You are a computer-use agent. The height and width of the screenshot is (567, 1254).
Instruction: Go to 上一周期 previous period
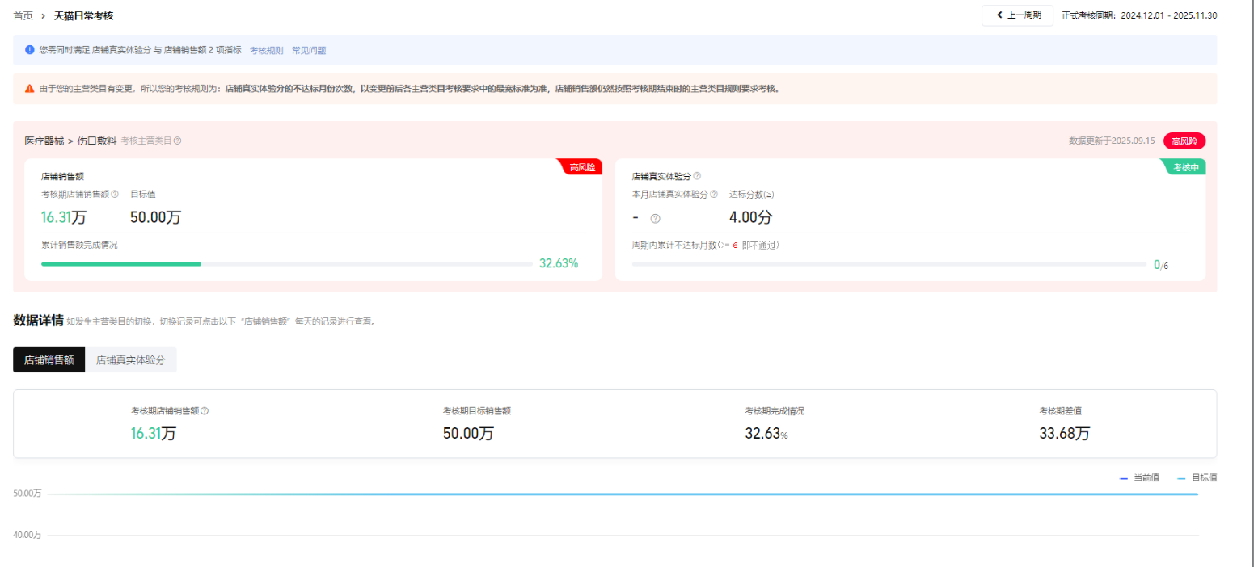tap(1017, 15)
